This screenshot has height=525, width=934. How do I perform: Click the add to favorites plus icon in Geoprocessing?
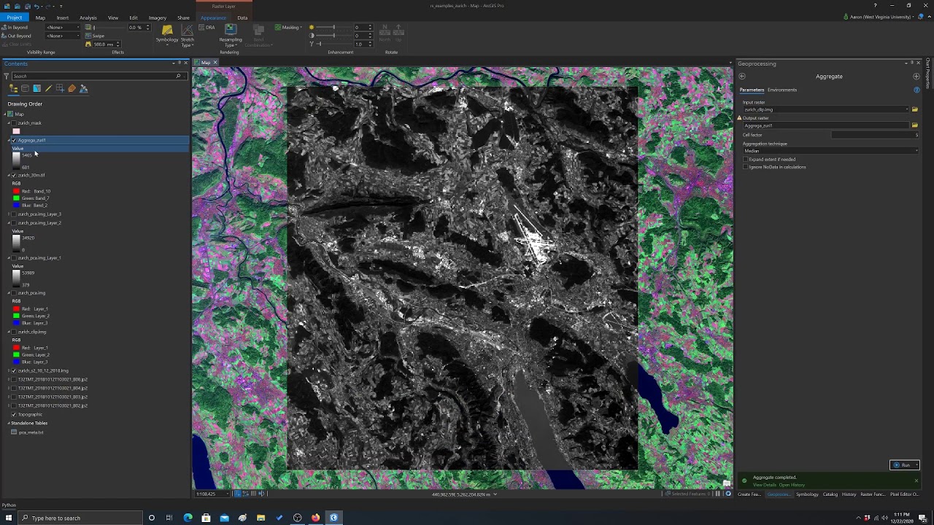(916, 77)
